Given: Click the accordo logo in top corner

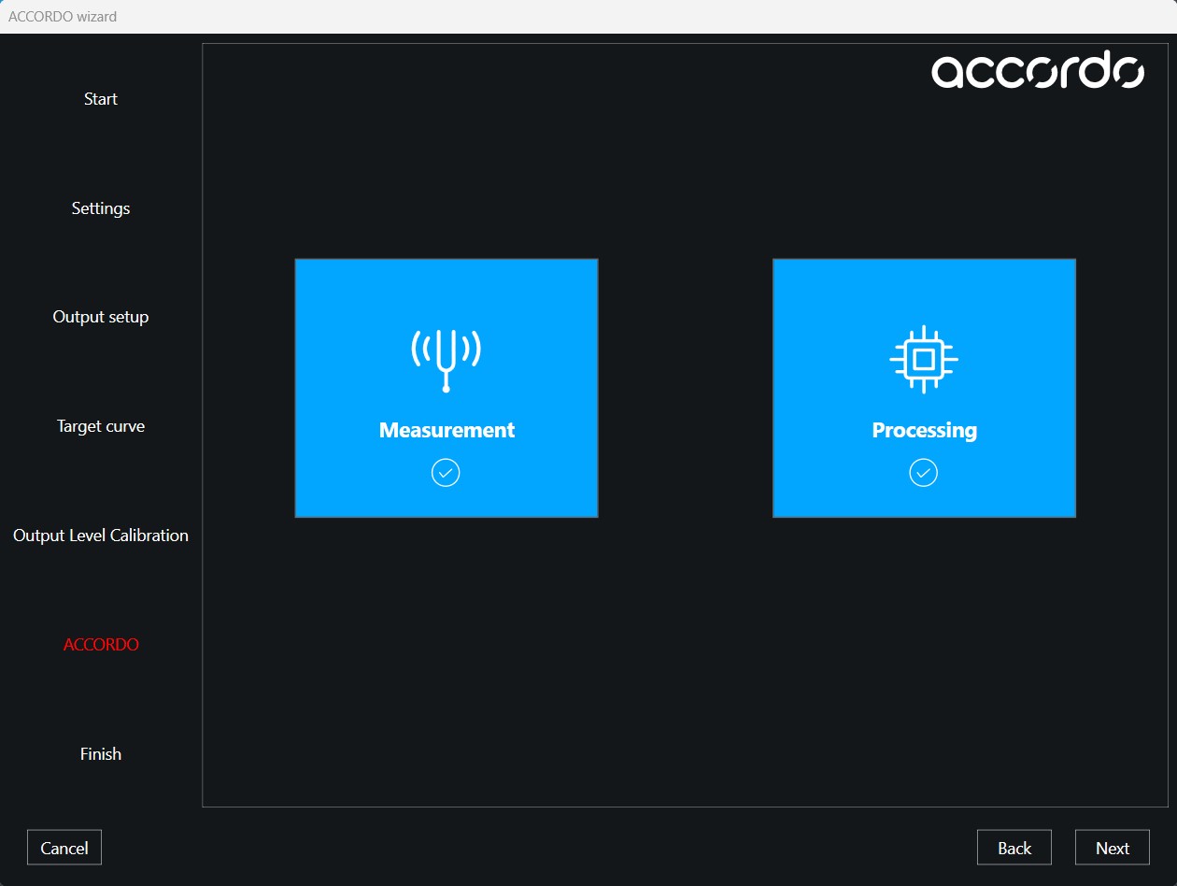Looking at the screenshot, I should (x=1037, y=71).
